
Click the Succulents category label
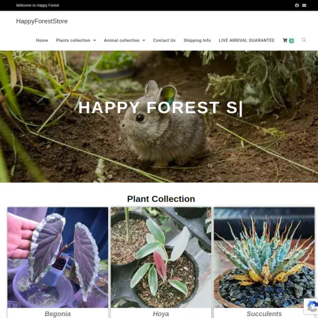[264, 314]
